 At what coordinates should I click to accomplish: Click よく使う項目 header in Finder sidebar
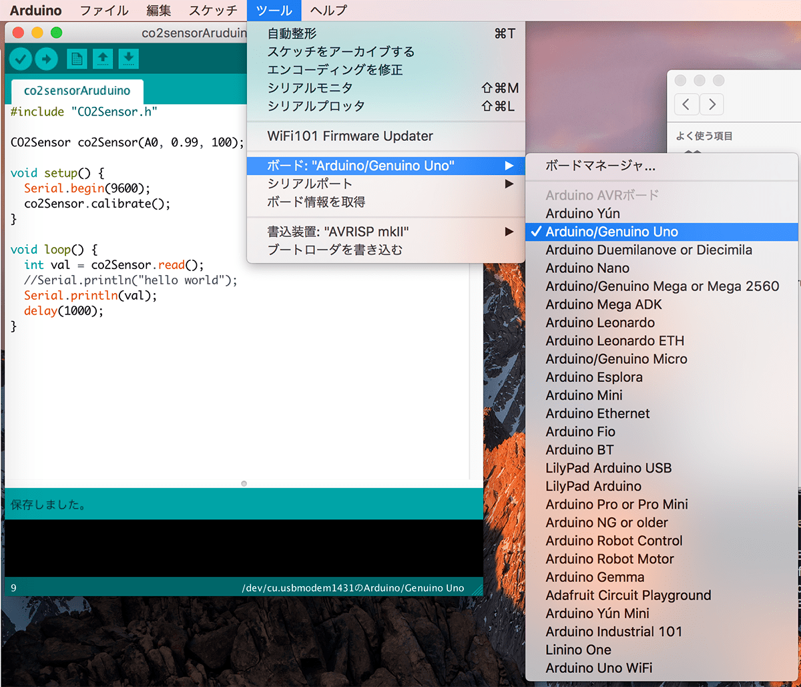point(704,136)
